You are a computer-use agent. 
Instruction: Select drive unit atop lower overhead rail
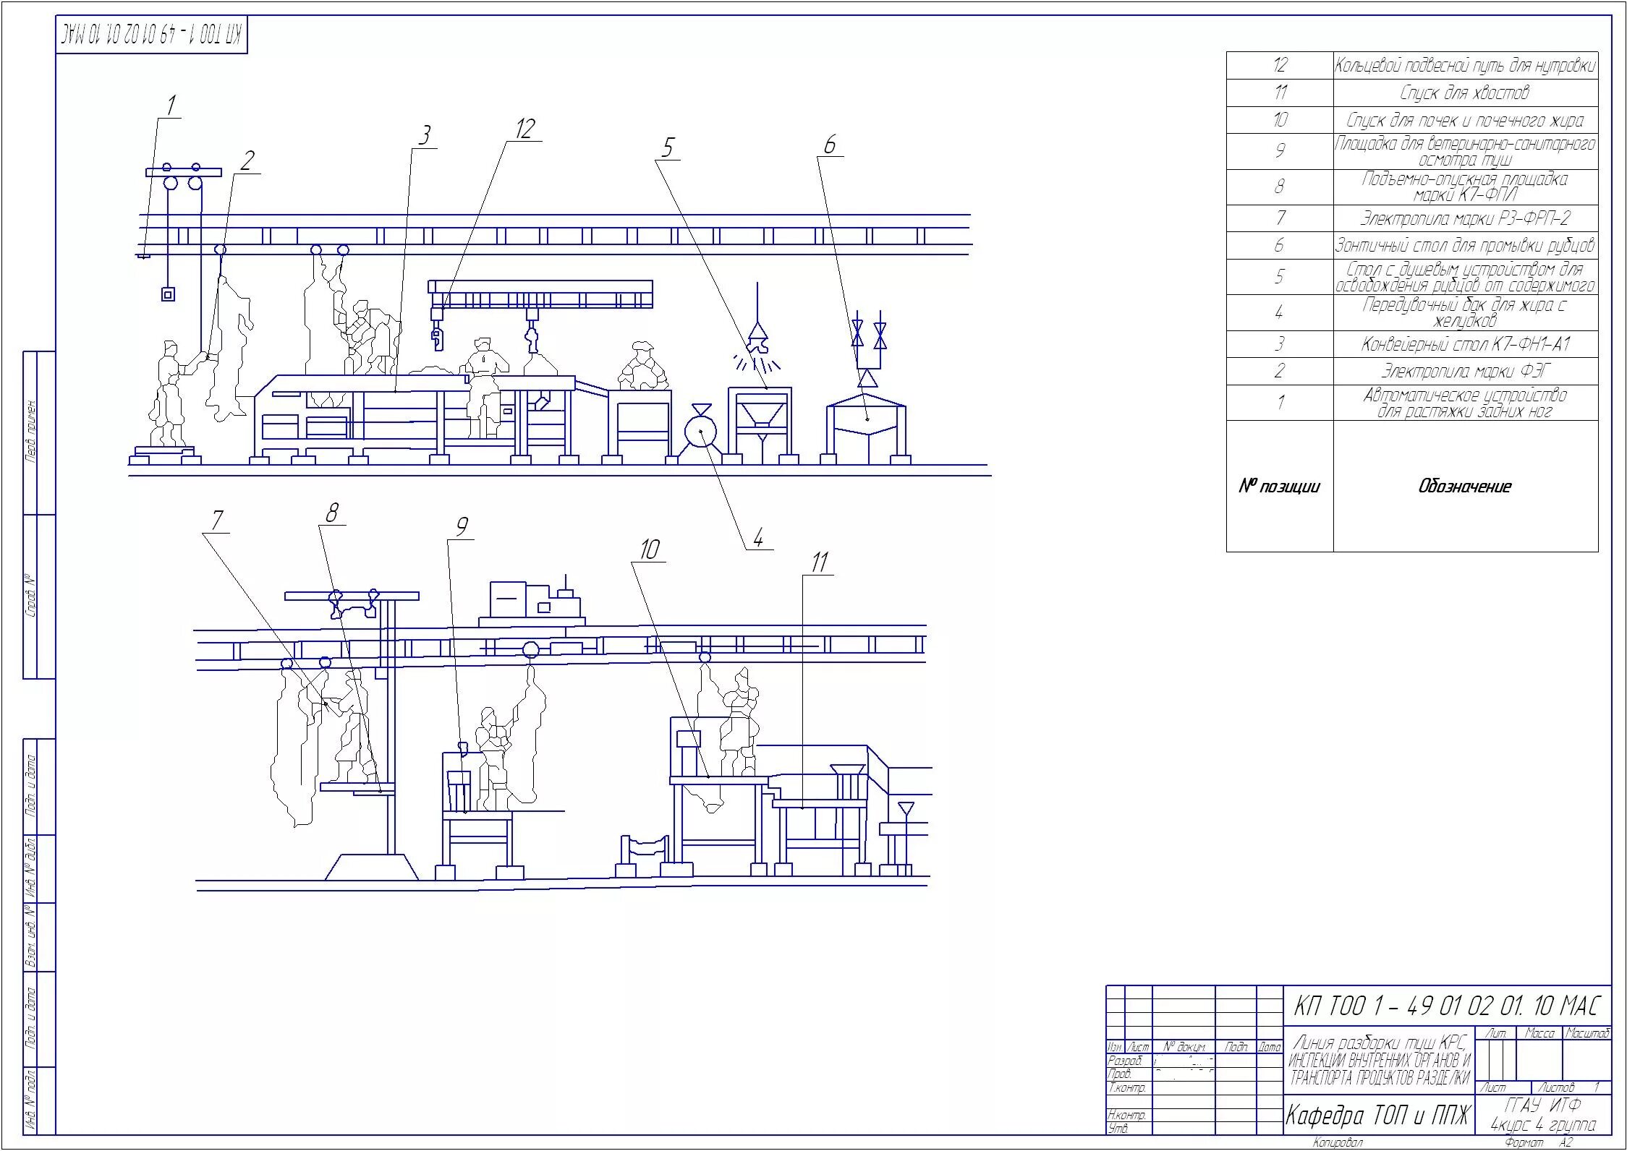(533, 602)
